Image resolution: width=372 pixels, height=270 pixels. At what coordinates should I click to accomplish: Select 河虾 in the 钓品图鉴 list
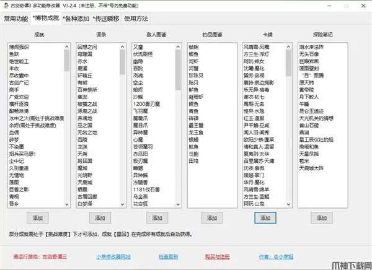(x=193, y=61)
